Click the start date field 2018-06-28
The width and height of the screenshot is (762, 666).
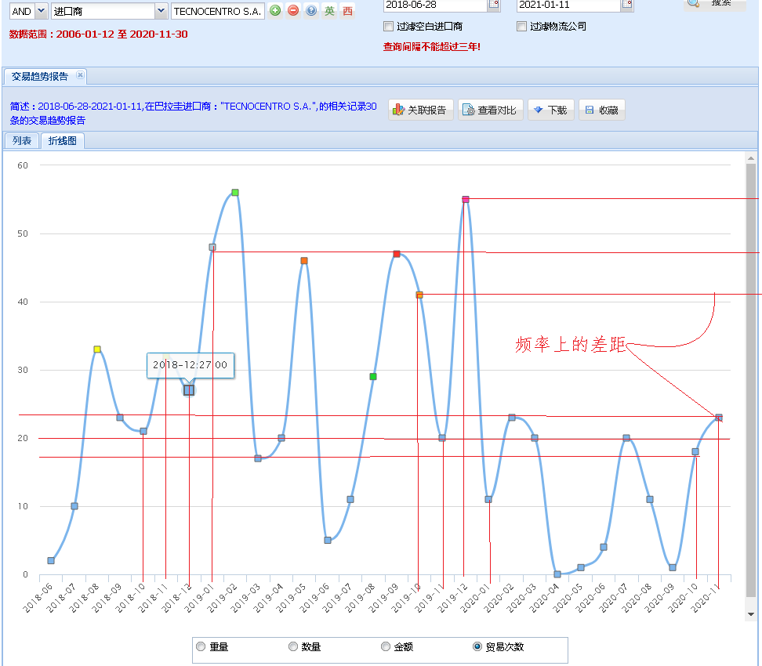[435, 5]
